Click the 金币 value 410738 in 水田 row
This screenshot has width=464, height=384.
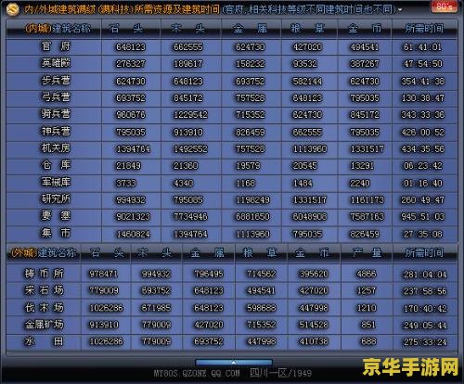[x=314, y=341]
